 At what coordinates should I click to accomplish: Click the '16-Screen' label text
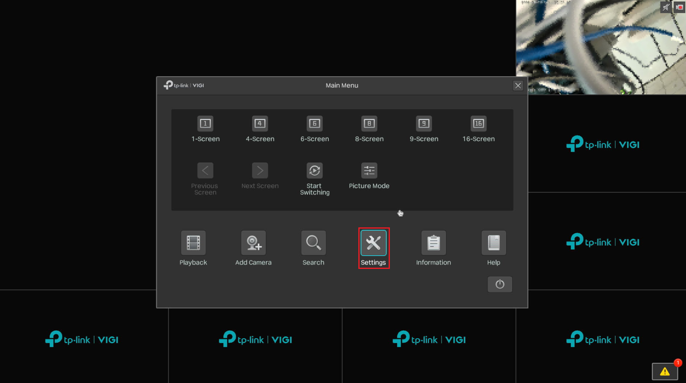(x=479, y=139)
